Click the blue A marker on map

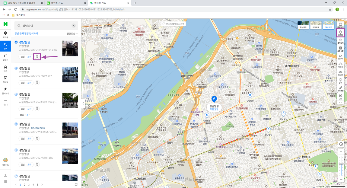pos(214,99)
